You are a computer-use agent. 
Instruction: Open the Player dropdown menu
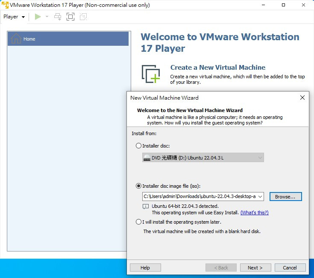[14, 17]
